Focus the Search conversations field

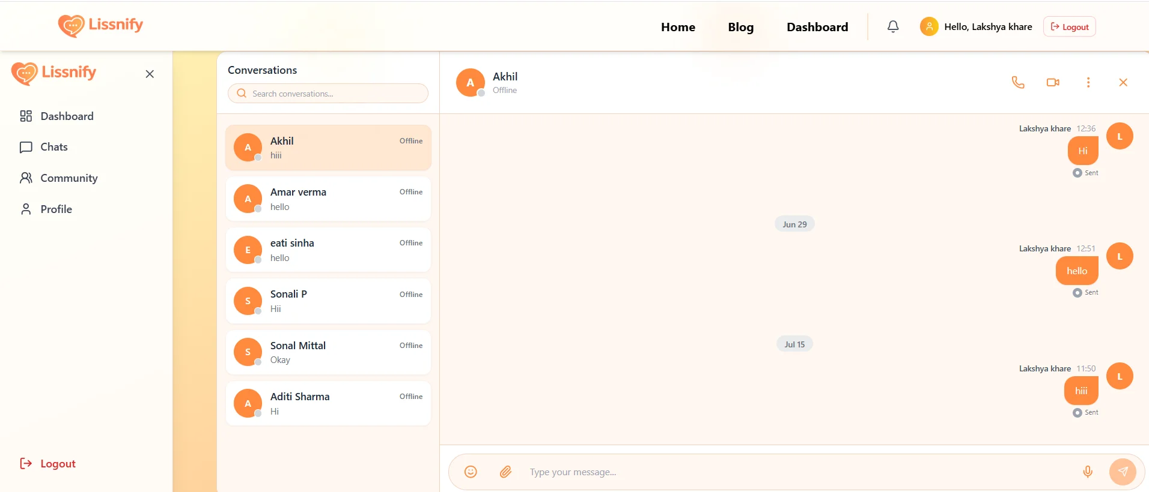(328, 94)
